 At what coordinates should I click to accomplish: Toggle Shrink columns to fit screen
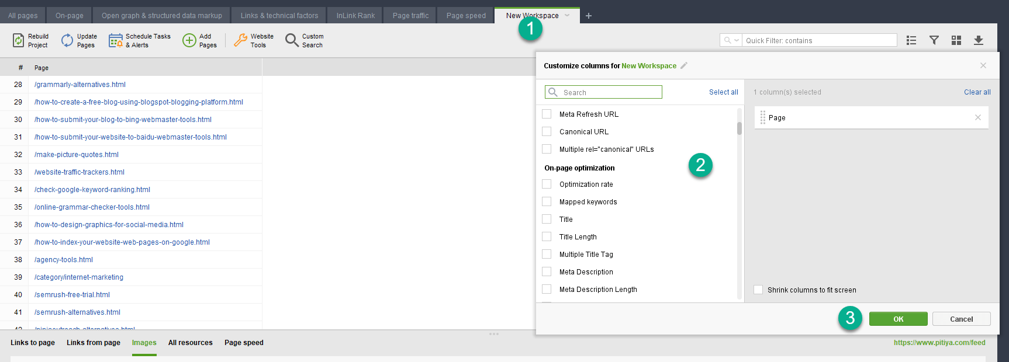[x=758, y=290]
